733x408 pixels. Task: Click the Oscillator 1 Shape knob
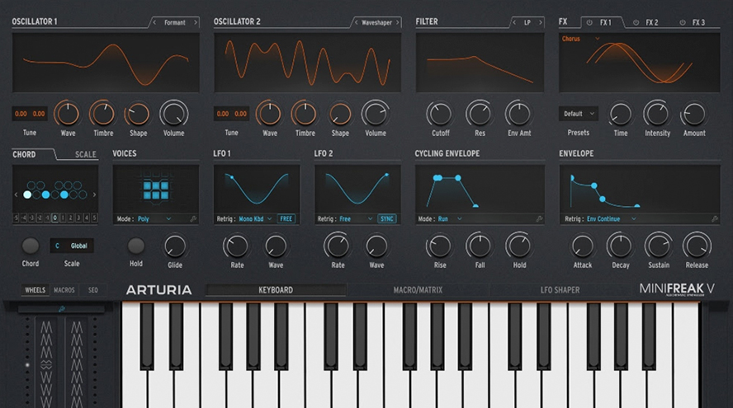click(x=139, y=114)
